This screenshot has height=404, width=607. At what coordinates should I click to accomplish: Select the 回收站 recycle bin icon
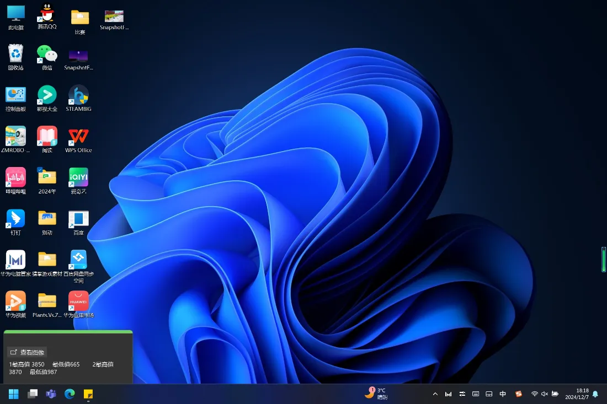pyautogui.click(x=16, y=57)
